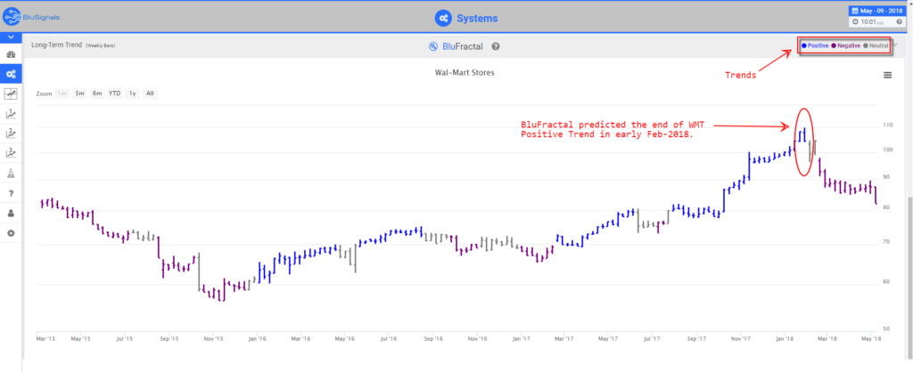Set zoom range to All
The height and width of the screenshot is (373, 913).
[150, 93]
